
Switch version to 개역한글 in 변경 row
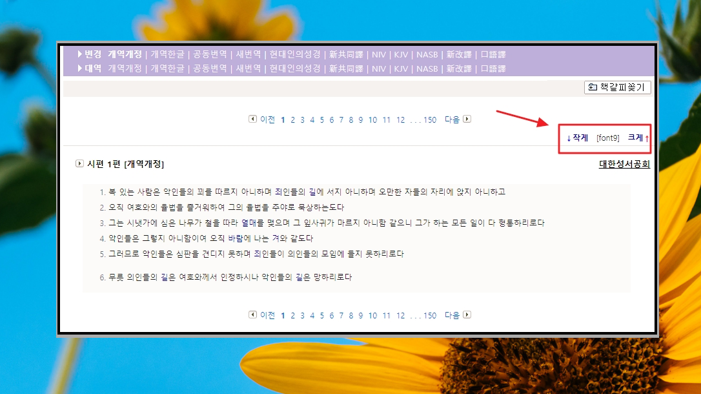coord(167,54)
